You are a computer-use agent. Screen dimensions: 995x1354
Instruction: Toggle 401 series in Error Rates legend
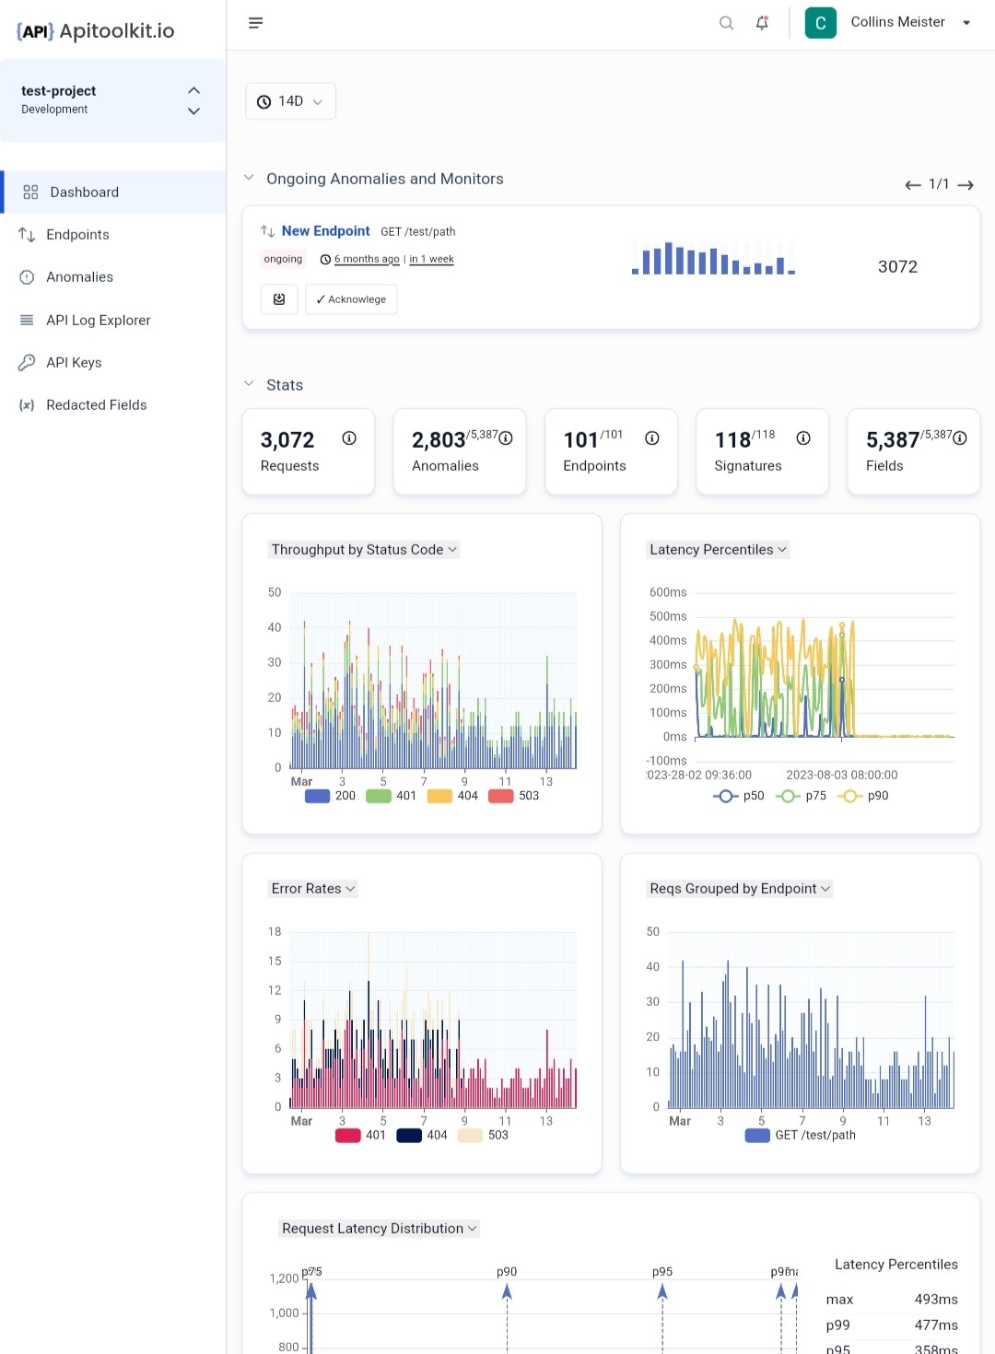(x=361, y=1136)
